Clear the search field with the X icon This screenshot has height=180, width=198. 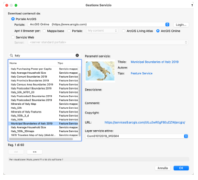(77, 56)
